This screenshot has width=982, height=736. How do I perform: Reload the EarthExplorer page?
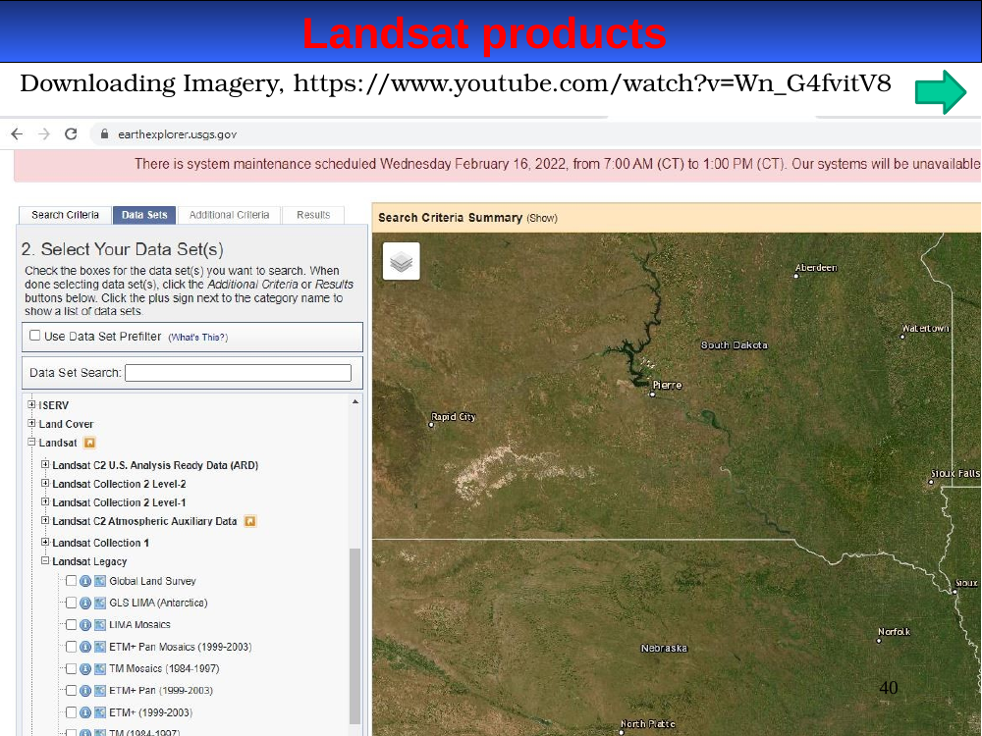(71, 133)
